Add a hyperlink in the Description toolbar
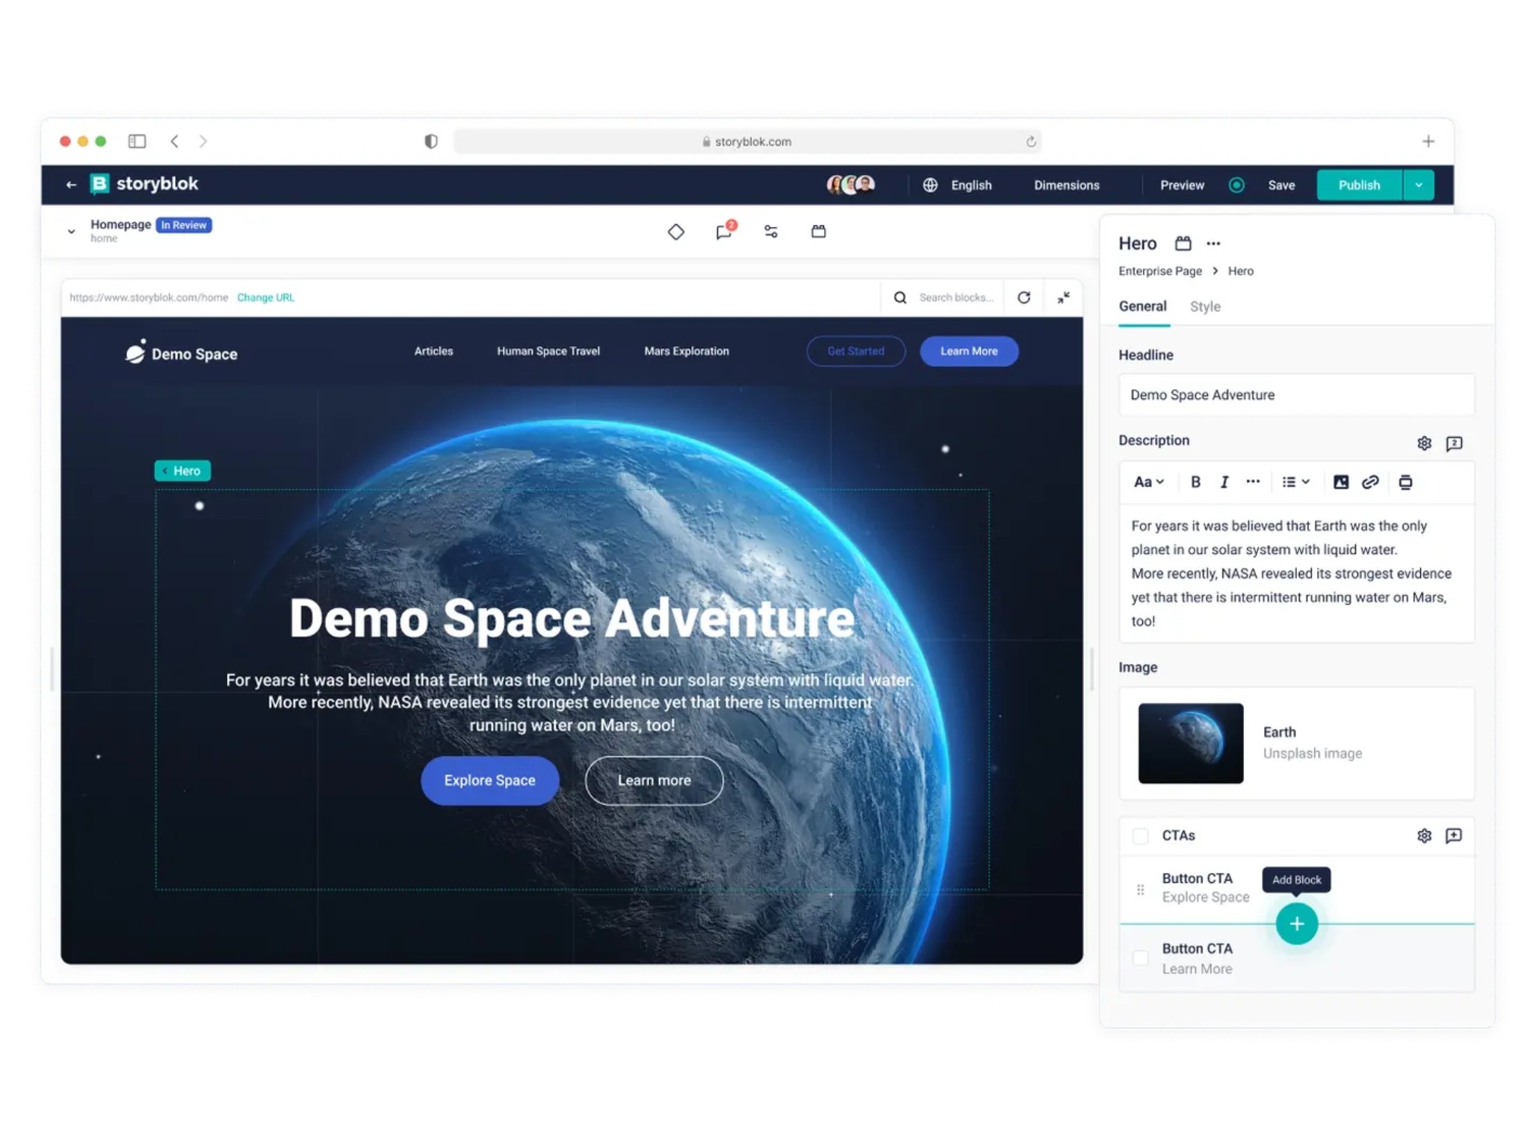The width and height of the screenshot is (1530, 1148). pos(1372,482)
